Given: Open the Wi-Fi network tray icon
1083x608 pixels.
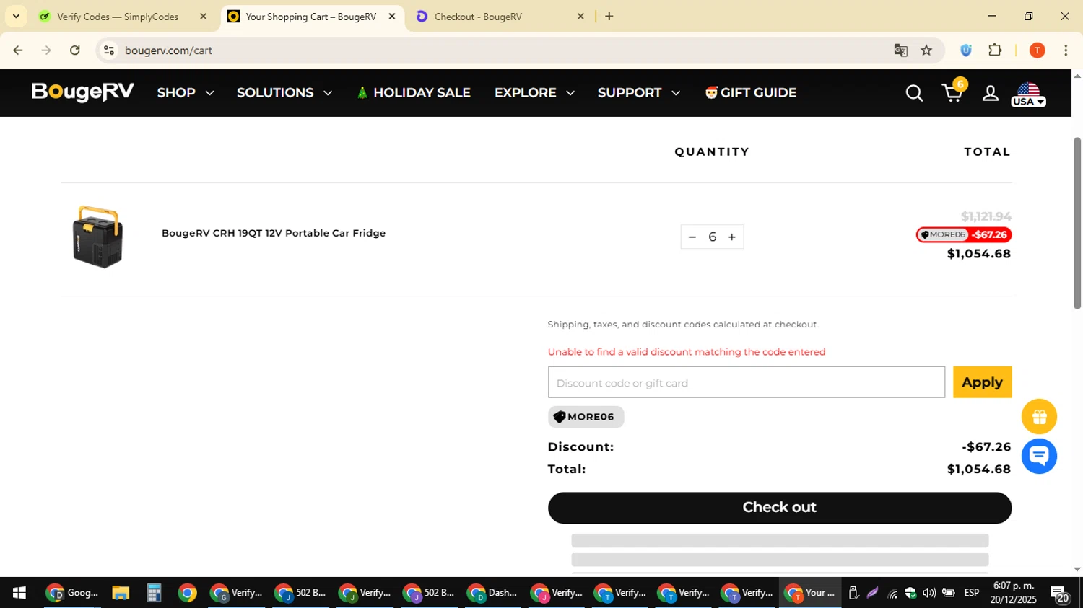Looking at the screenshot, I should [892, 593].
